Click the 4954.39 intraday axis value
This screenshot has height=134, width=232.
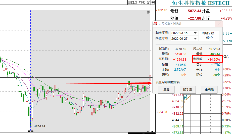click(x=177, y=101)
